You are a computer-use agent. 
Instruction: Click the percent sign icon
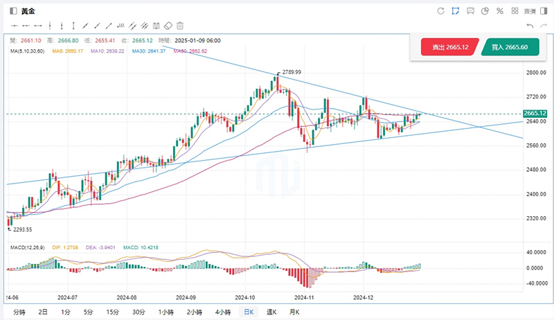pyautogui.click(x=499, y=11)
